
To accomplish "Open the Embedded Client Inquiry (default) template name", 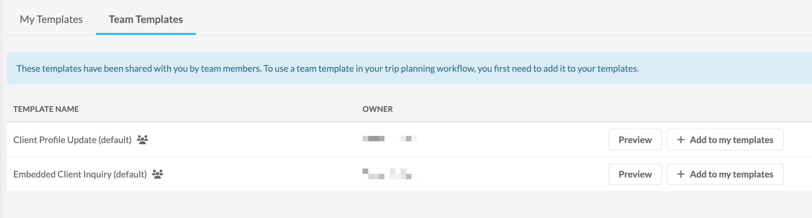I will coord(80,174).
